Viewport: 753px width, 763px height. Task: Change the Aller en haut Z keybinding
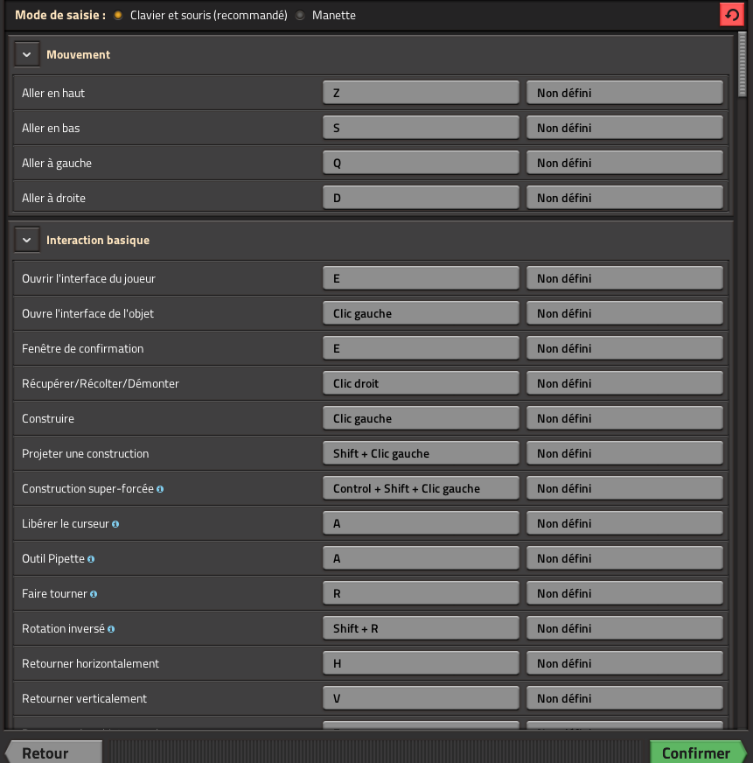coord(421,93)
